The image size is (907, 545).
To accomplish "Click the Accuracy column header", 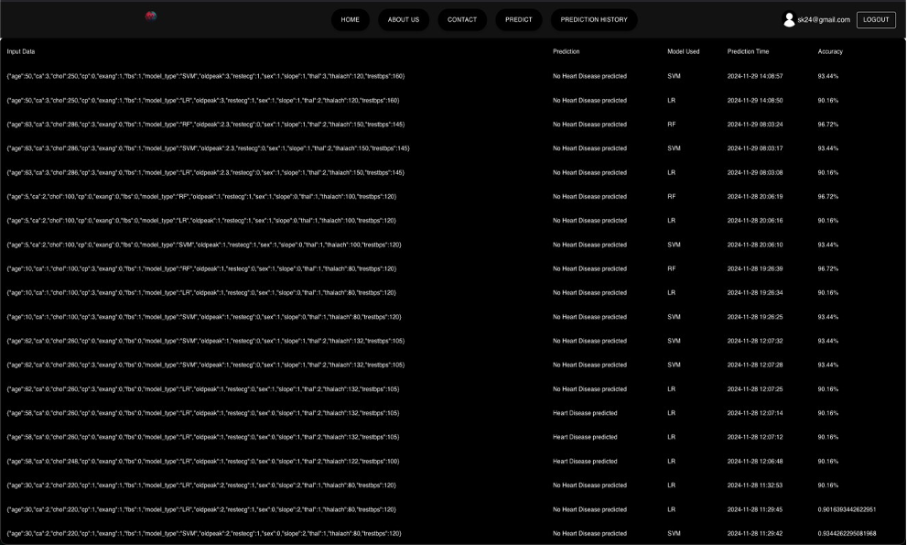I will pos(830,51).
